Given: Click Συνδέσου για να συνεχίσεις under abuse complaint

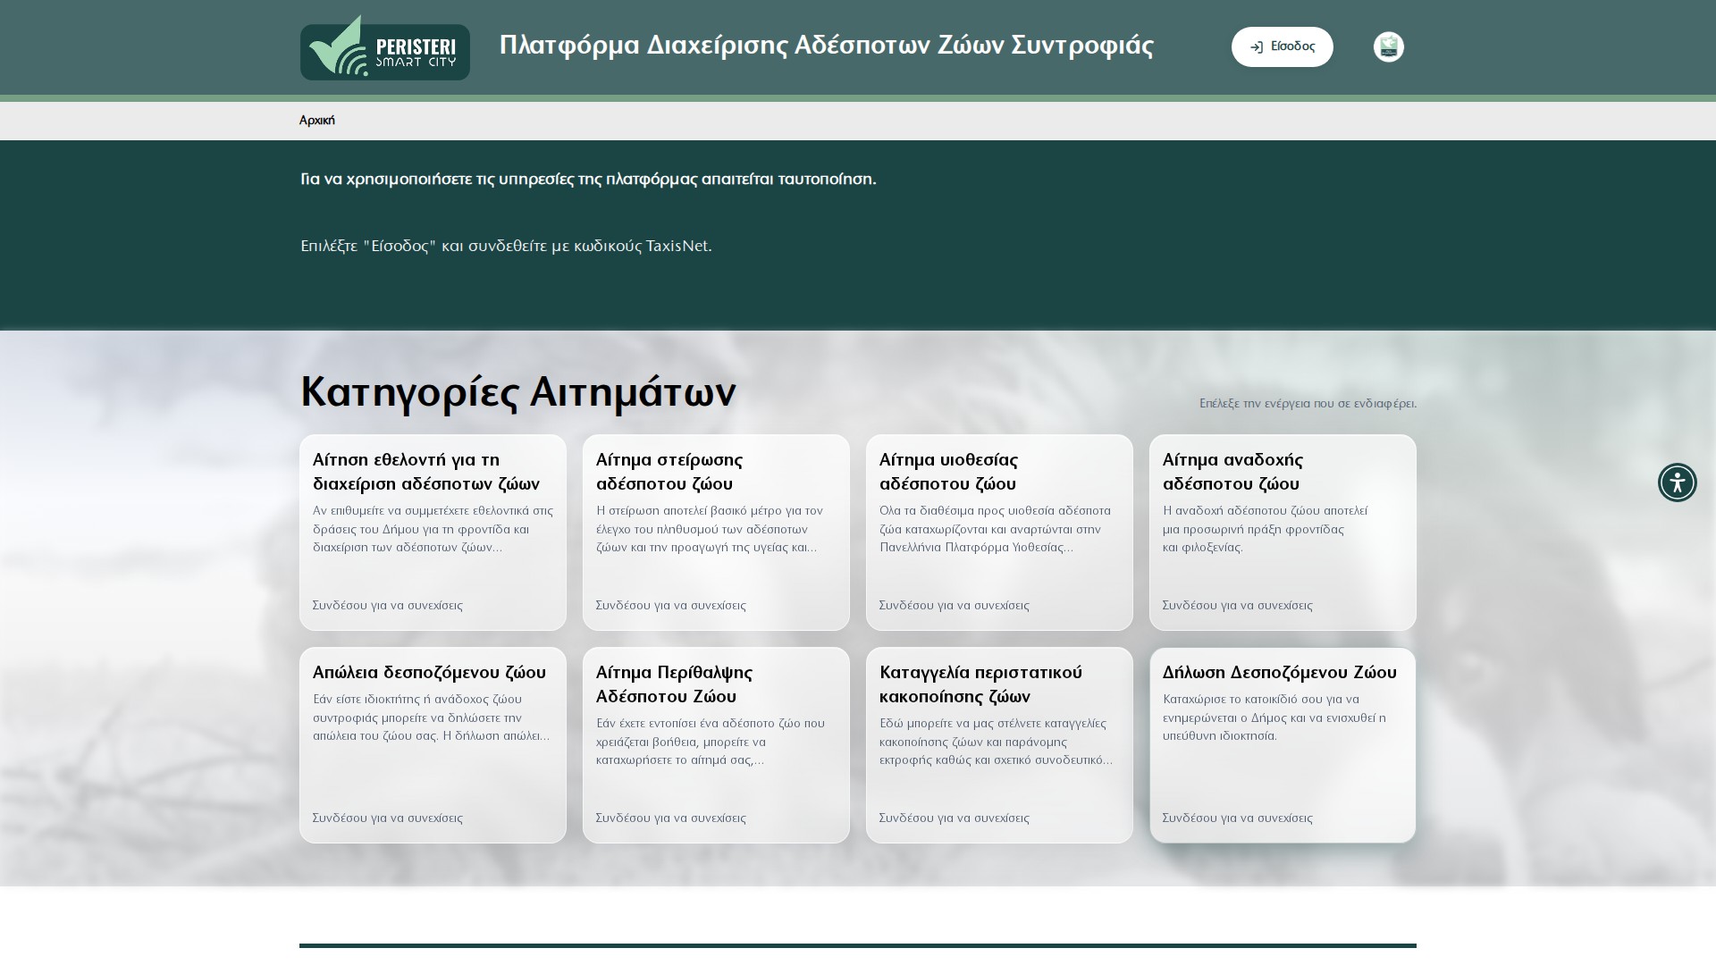Looking at the screenshot, I should pos(955,818).
